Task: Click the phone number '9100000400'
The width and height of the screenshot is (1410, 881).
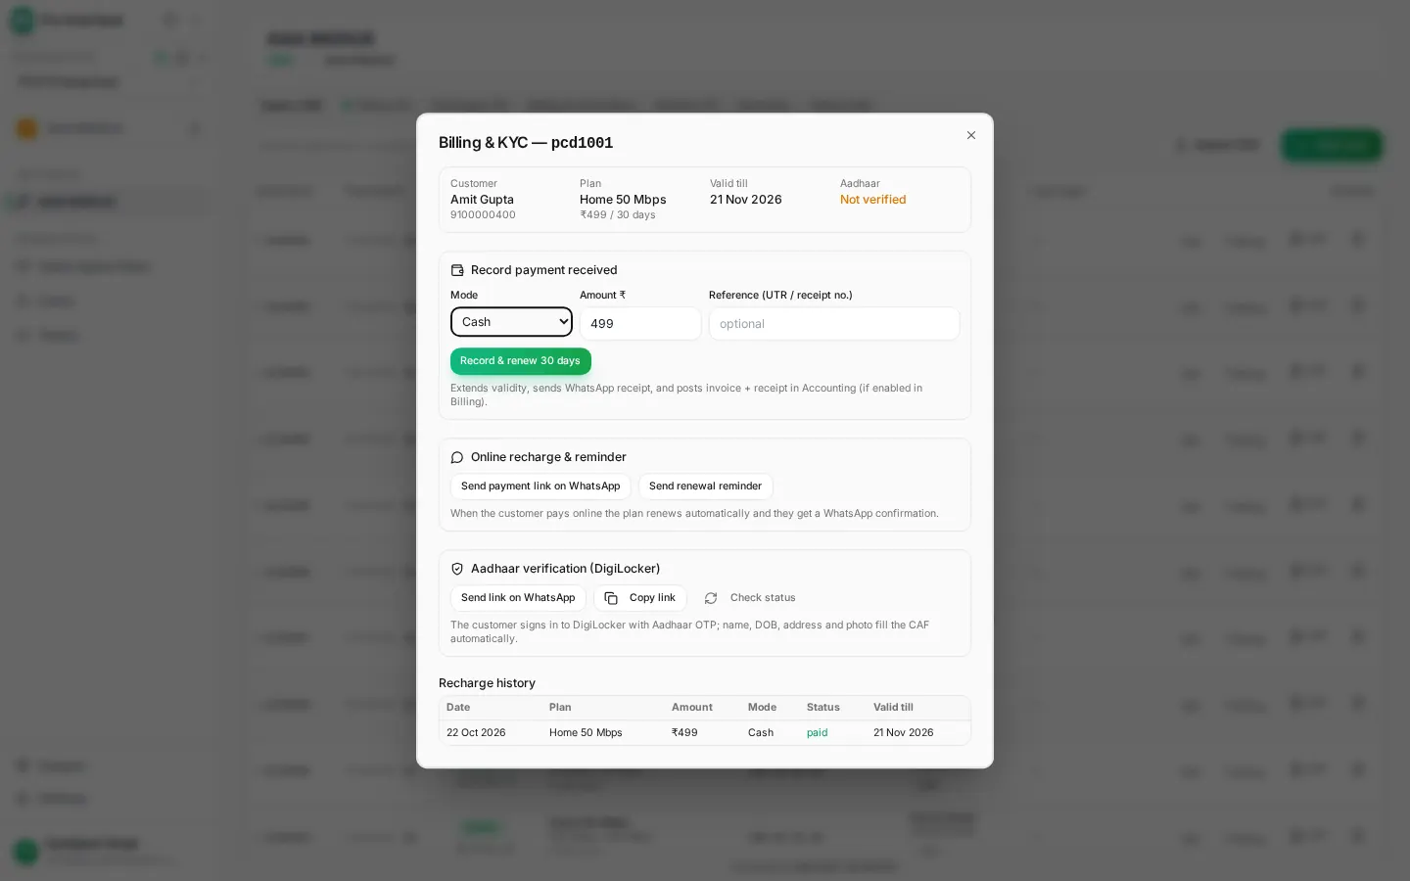Action: [483, 215]
